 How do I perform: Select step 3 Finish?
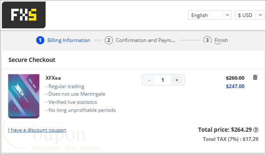tap(216, 40)
